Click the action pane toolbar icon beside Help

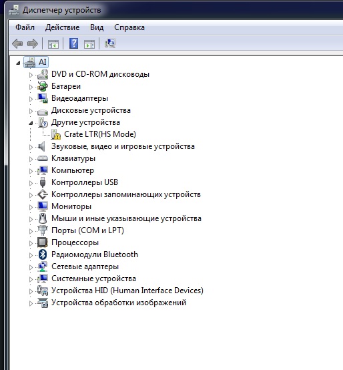coord(89,44)
